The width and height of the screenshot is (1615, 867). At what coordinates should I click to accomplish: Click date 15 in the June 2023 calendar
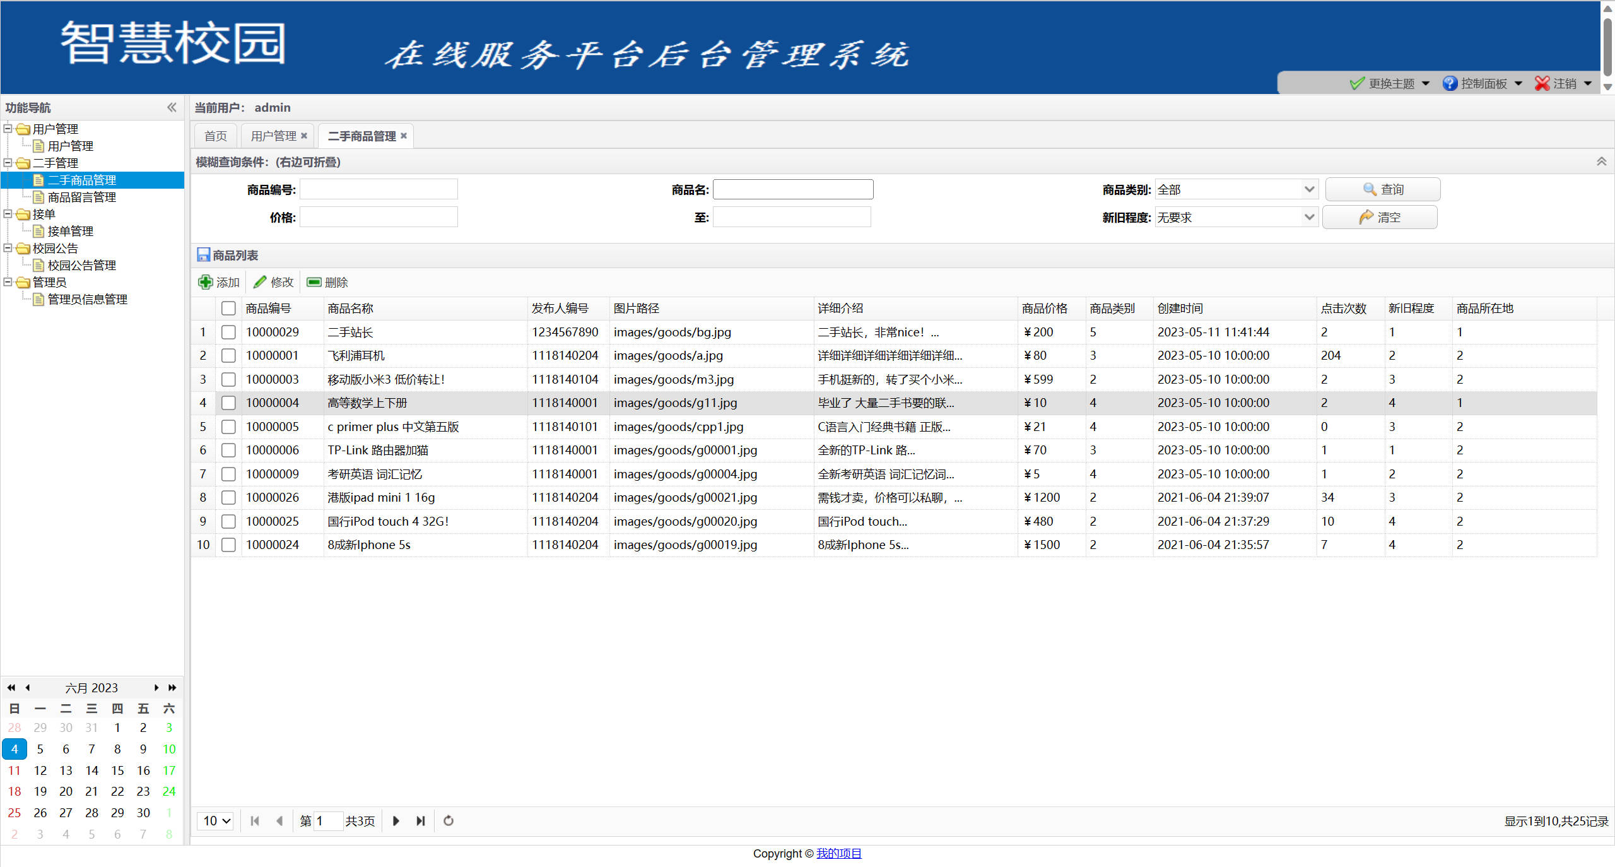[x=117, y=770]
